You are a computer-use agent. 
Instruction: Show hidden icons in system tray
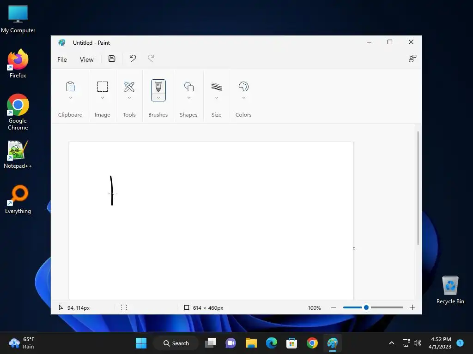392,343
